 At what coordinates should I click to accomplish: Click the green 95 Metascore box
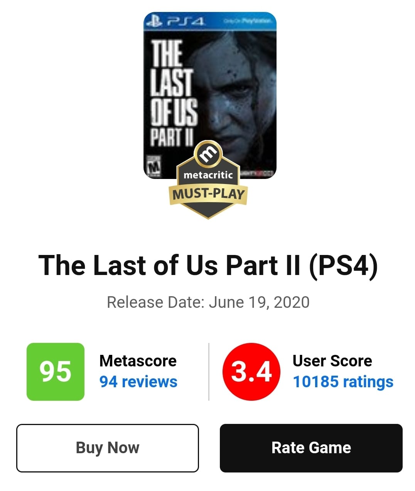[56, 371]
